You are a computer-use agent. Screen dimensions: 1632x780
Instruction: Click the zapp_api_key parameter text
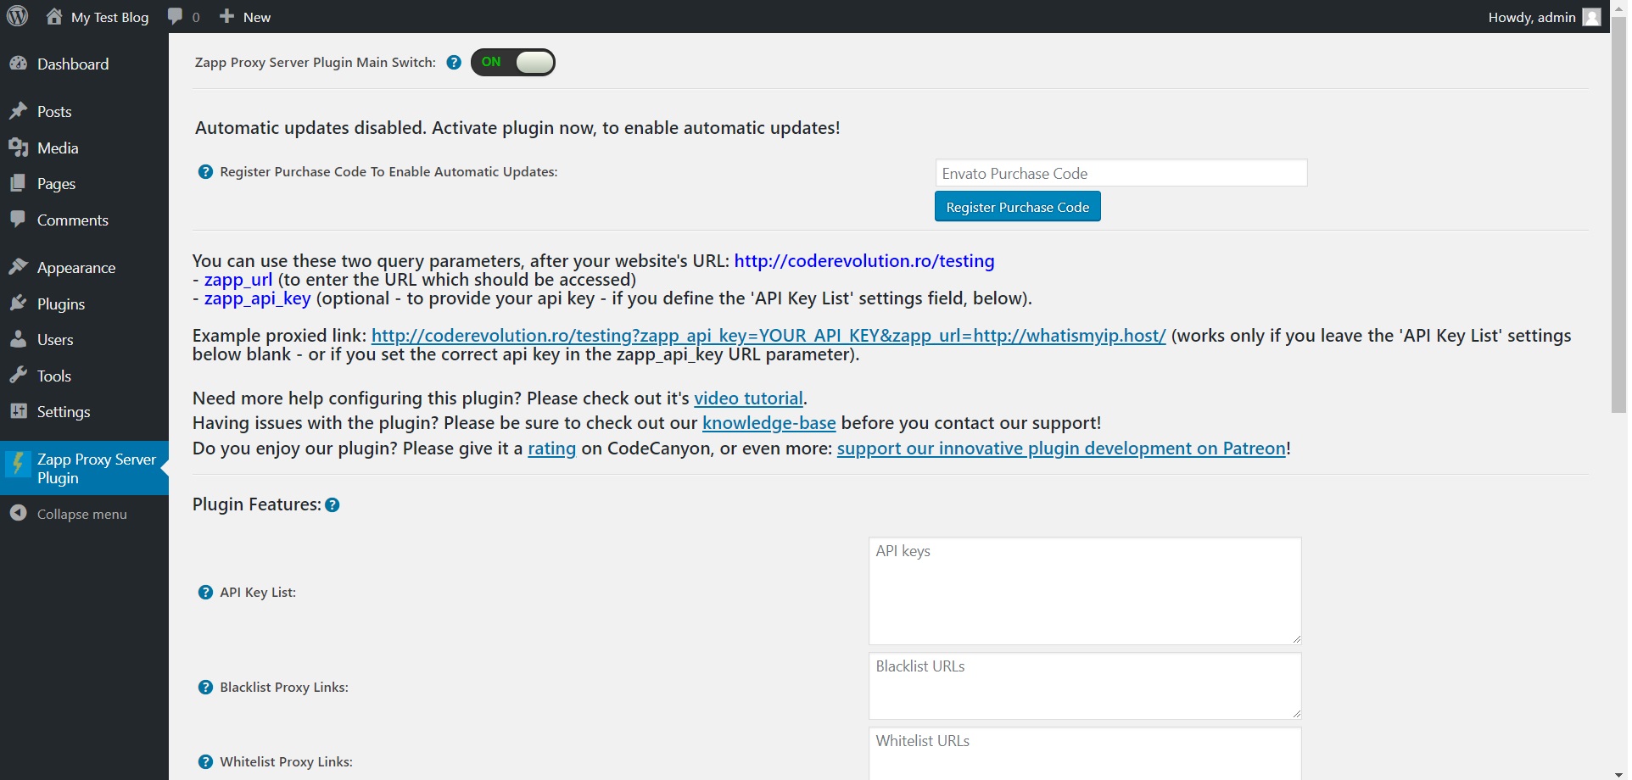pyautogui.click(x=258, y=298)
